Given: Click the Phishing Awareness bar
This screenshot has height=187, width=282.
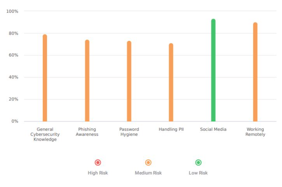Looking at the screenshot, I should pyautogui.click(x=87, y=81).
